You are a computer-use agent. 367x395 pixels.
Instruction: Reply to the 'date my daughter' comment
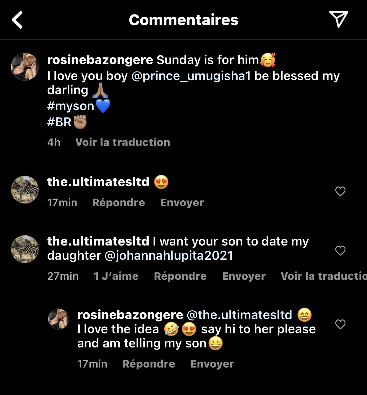[180, 276]
